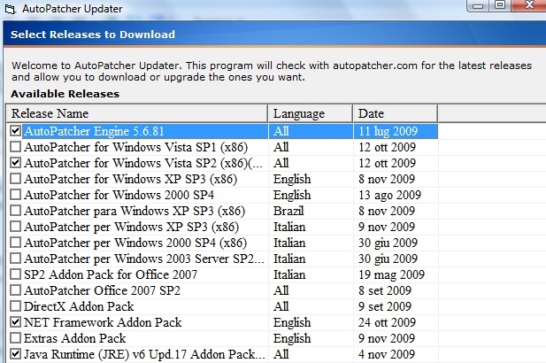546x363 pixels.
Task: Sort by Language column header
Action: click(x=311, y=113)
